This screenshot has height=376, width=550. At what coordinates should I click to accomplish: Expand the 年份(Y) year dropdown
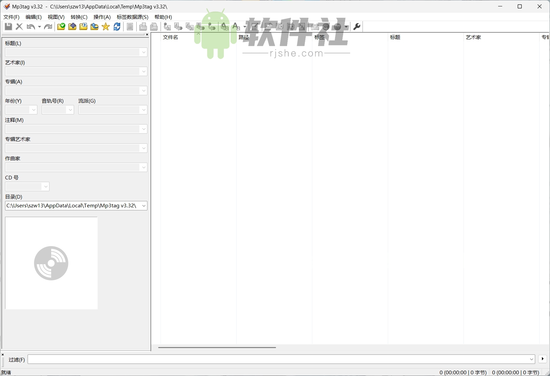click(x=33, y=110)
